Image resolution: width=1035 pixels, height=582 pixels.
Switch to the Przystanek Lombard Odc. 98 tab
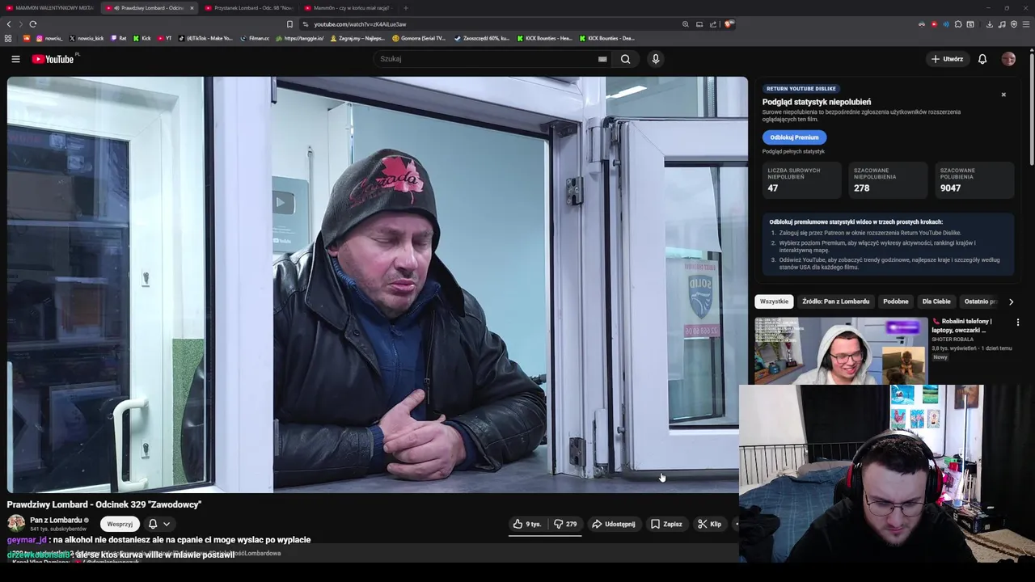click(248, 8)
